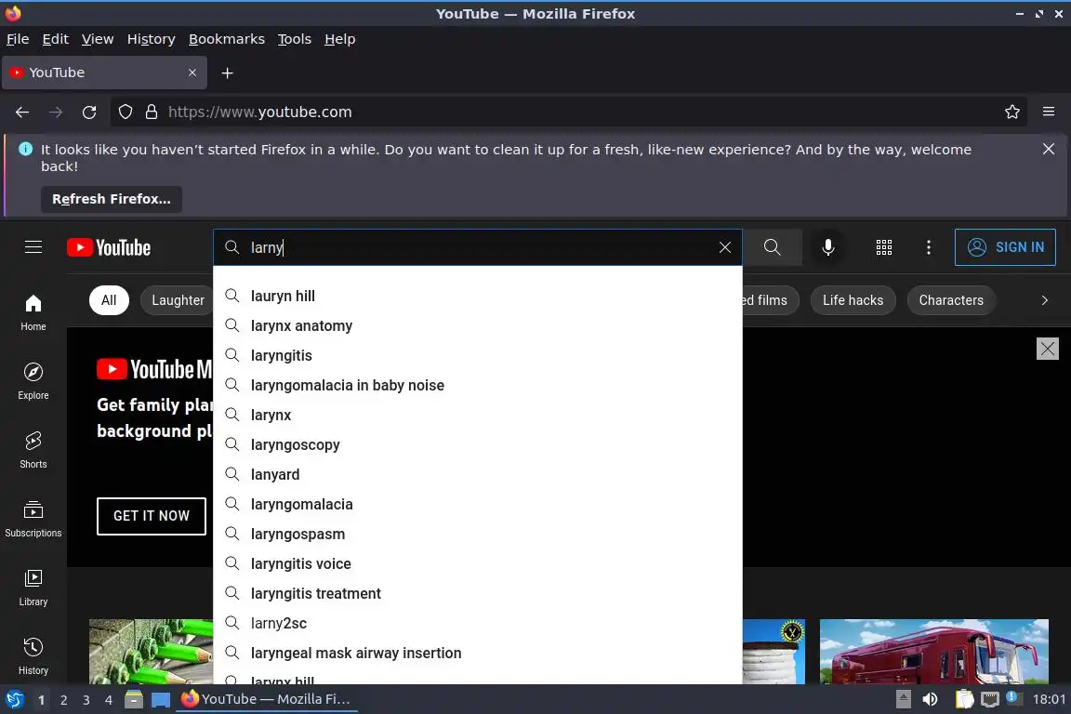Open the Edit menu
The height and width of the screenshot is (714, 1071).
pyautogui.click(x=56, y=39)
